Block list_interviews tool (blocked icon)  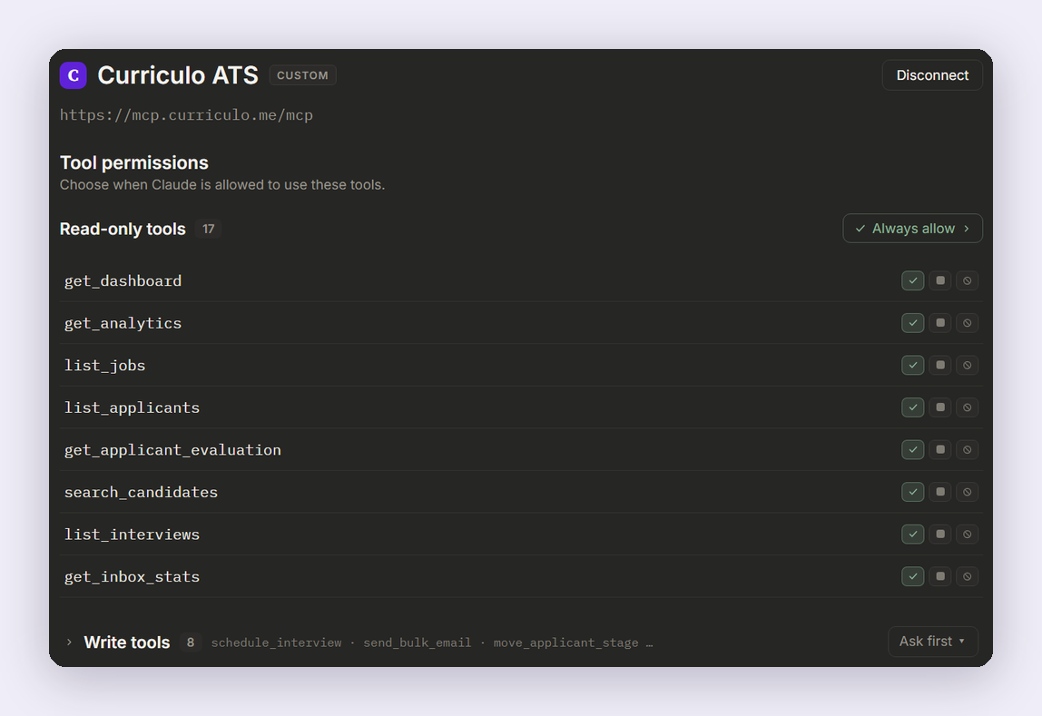pos(967,534)
